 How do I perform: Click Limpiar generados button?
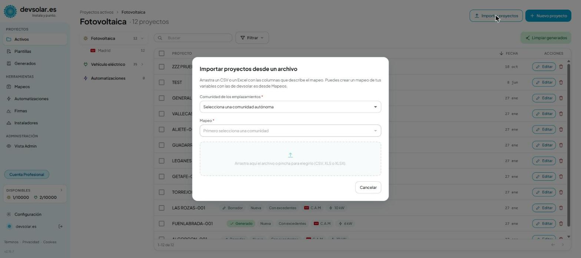tap(546, 38)
